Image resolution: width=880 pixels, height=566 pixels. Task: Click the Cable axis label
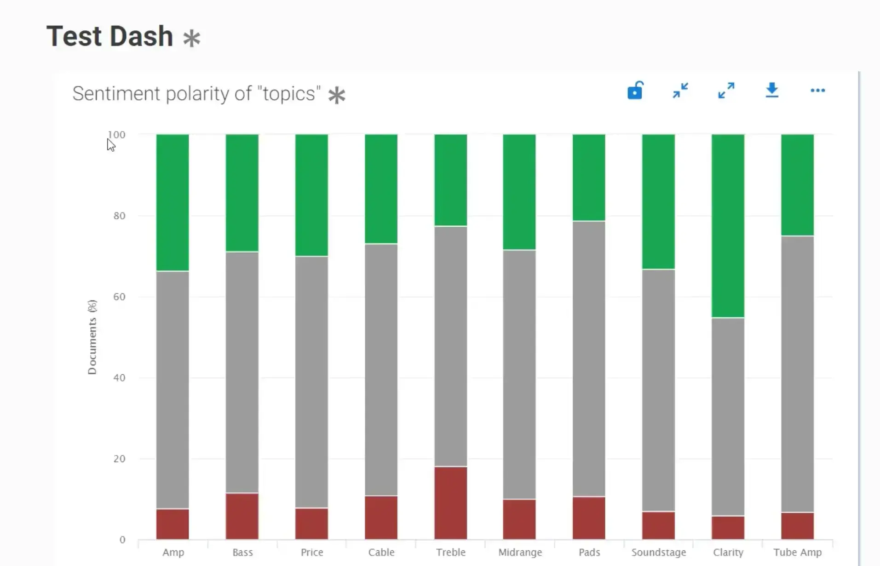click(381, 552)
